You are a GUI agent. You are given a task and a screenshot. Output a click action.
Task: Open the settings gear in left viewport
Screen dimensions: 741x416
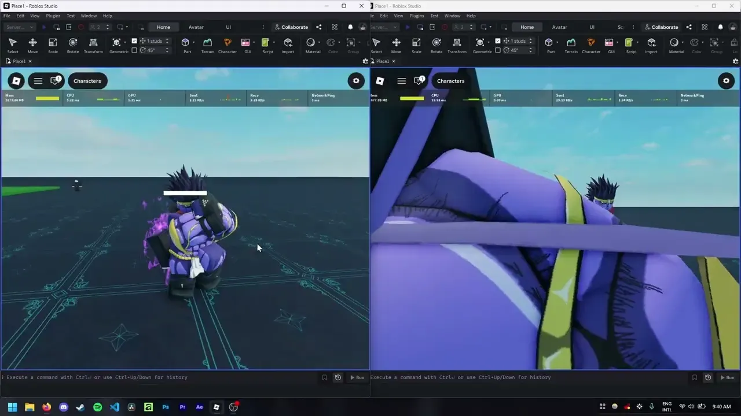coord(356,81)
